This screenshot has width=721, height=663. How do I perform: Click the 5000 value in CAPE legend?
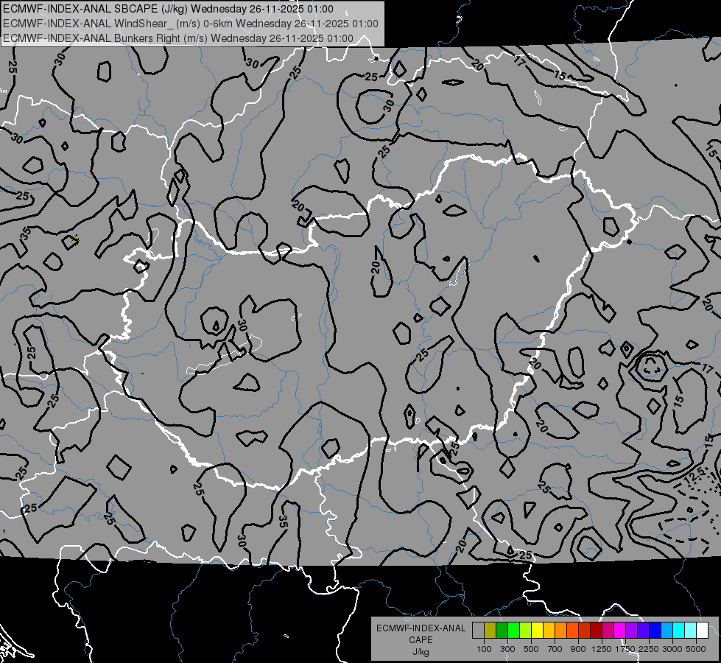[x=696, y=649]
